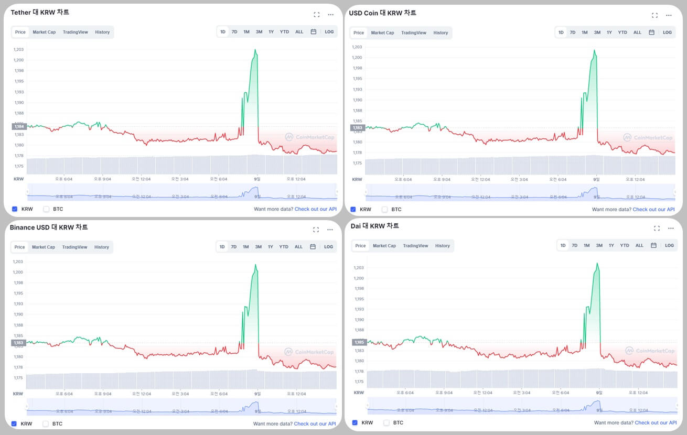Screen dimensions: 687x435
Task: Select 1M range on Tether chart
Action: 246,32
